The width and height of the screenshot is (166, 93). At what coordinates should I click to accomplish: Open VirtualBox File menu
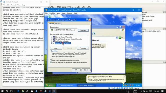tap(46, 13)
